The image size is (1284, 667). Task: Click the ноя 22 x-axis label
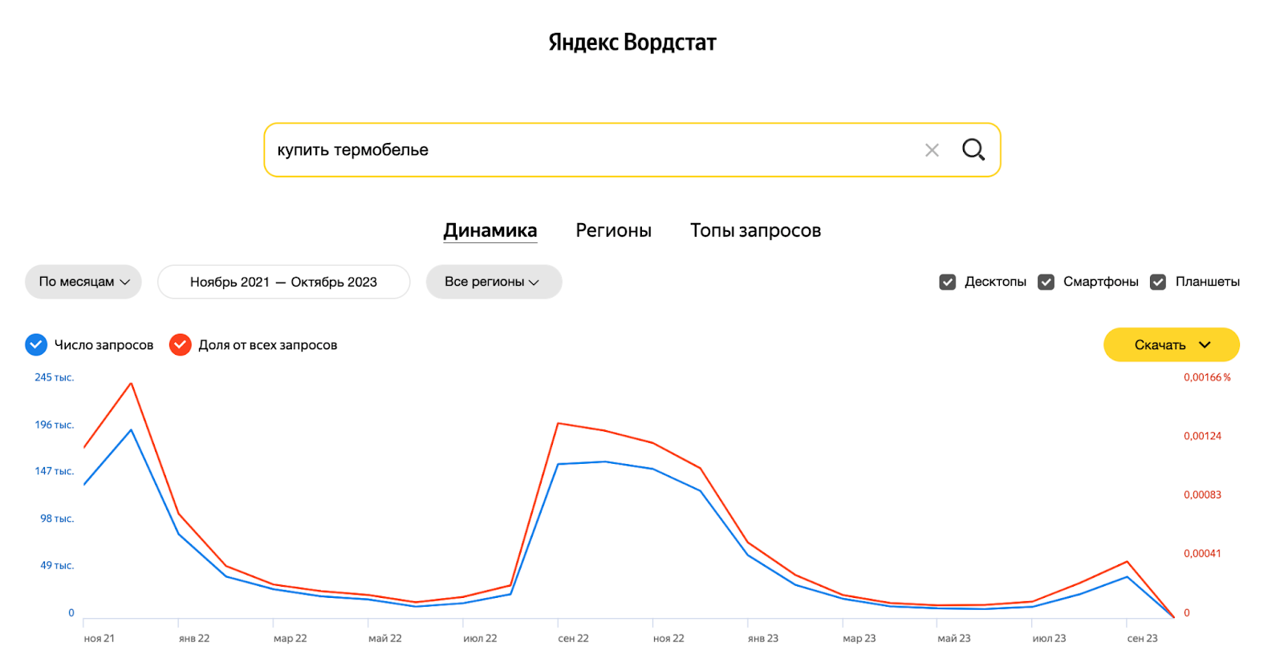(668, 638)
